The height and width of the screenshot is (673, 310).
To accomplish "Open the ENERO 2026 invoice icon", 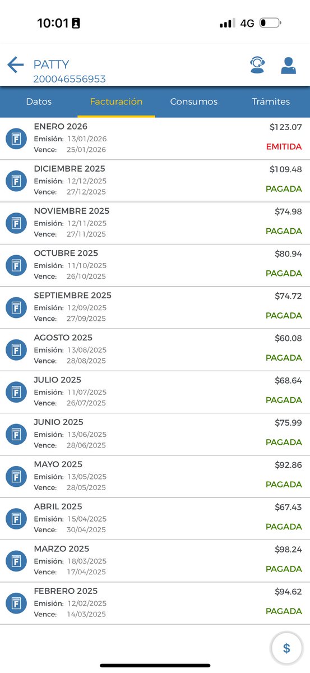I will coord(16,139).
